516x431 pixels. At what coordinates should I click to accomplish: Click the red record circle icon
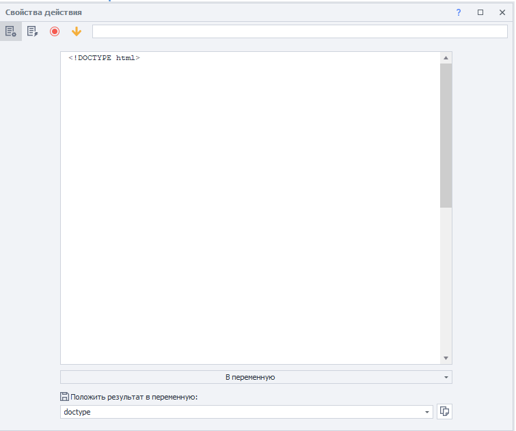click(x=55, y=31)
